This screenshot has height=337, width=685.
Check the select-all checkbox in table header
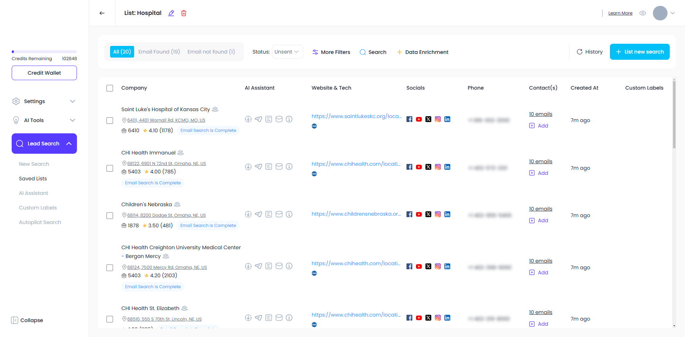click(110, 88)
